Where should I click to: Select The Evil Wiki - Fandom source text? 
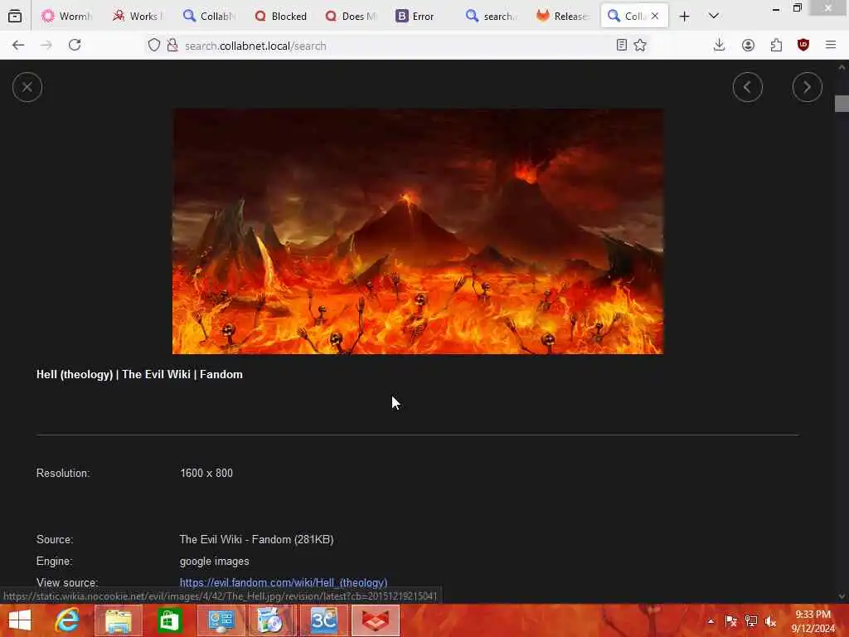257,539
